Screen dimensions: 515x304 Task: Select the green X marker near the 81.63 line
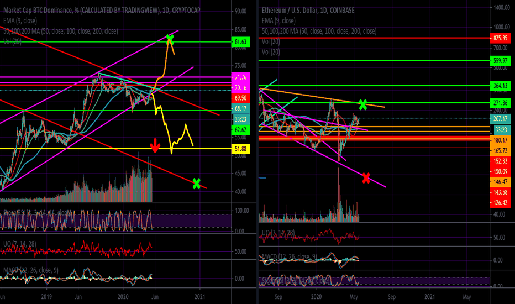click(x=170, y=39)
